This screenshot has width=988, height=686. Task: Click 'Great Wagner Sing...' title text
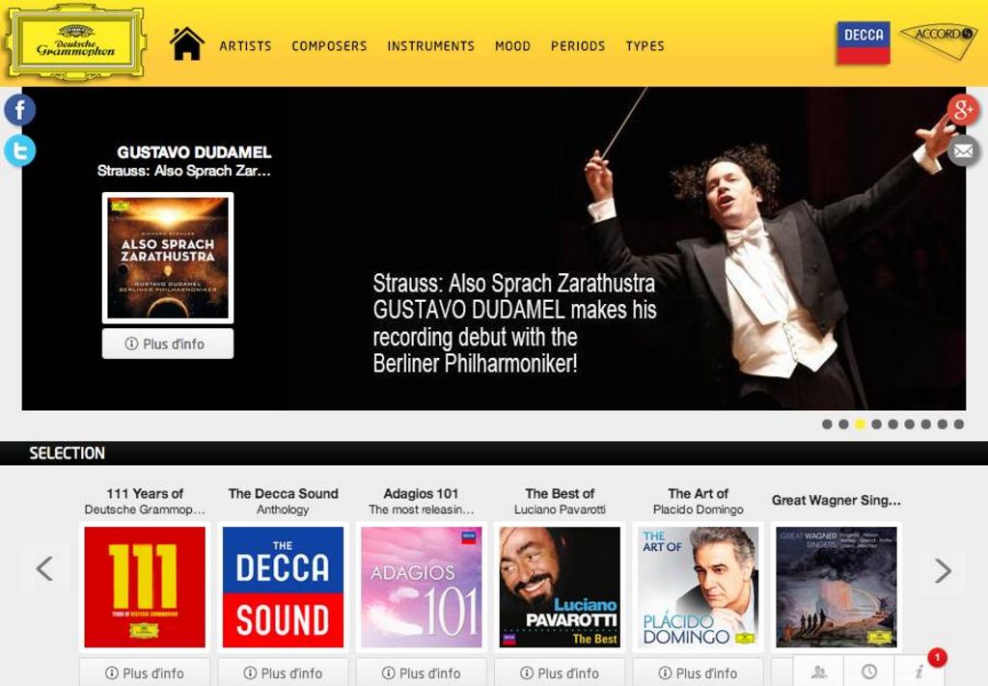837,500
